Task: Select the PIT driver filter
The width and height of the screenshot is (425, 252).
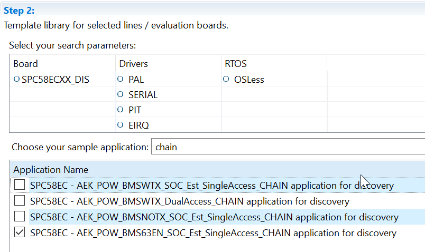Action: tap(134, 110)
